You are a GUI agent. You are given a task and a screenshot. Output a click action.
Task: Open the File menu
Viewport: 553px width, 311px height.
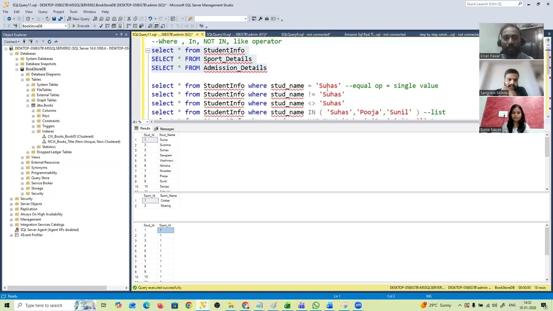click(x=6, y=12)
